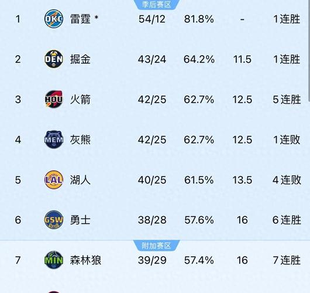Tap the MEM Grizzlies team logo
This screenshot has width=310, height=293.
(x=54, y=139)
